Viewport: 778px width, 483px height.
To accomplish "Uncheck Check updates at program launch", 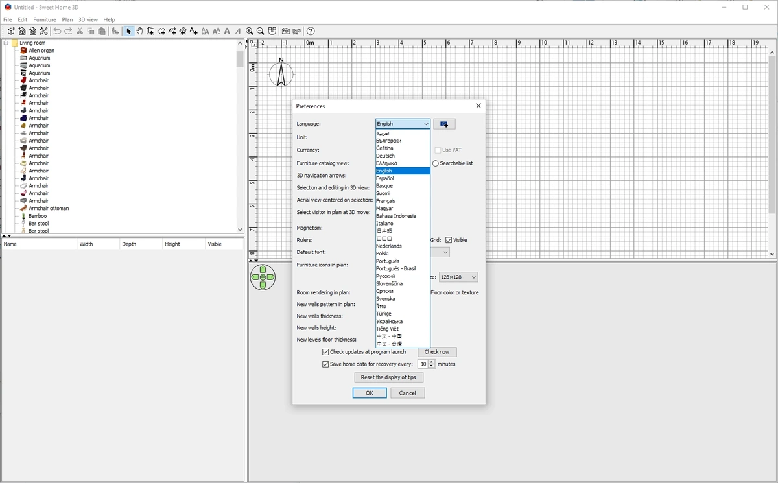I will (325, 352).
